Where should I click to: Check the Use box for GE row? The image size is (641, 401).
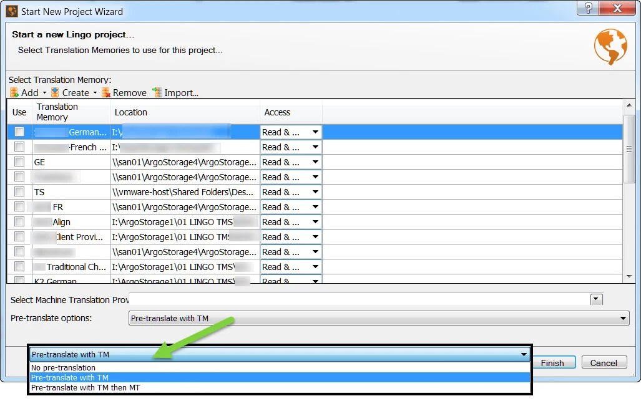19,162
